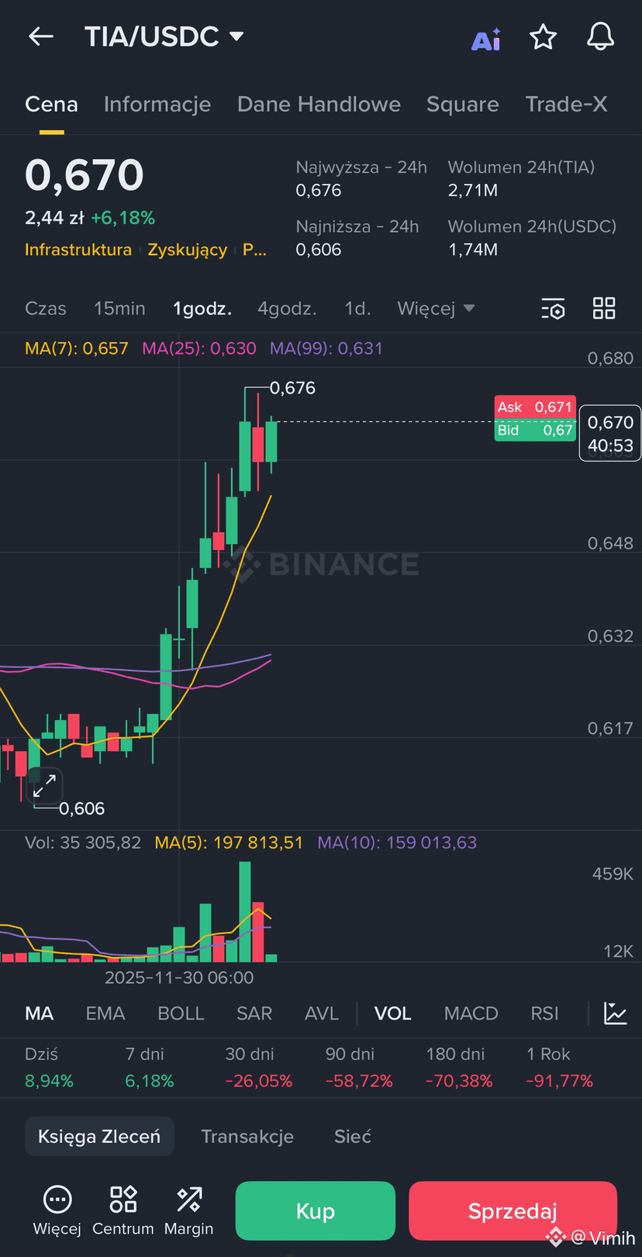This screenshot has width=642, height=1257.
Task: Open chart layout grid icon
Action: 604,308
